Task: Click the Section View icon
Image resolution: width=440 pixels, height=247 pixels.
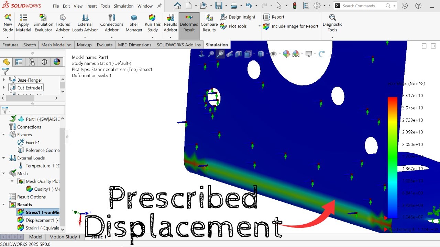Action: coord(239,54)
